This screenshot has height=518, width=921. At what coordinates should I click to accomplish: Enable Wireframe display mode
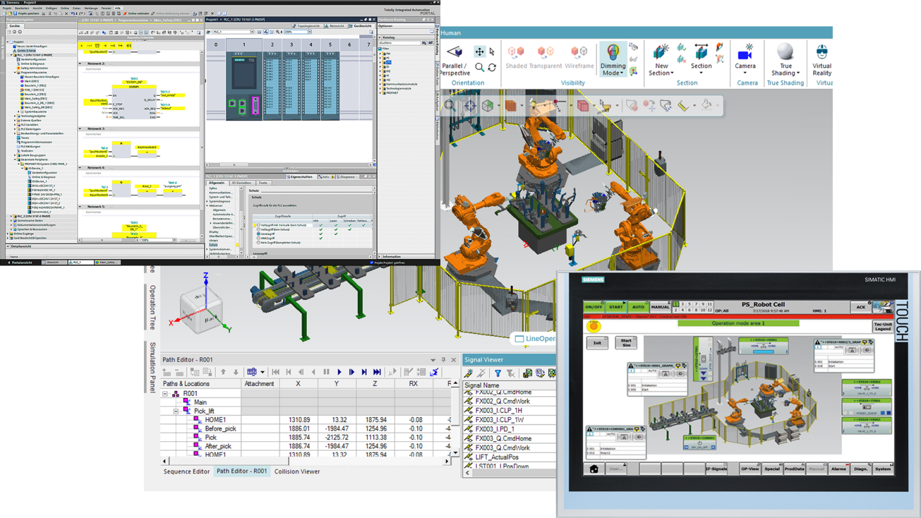pyautogui.click(x=579, y=53)
